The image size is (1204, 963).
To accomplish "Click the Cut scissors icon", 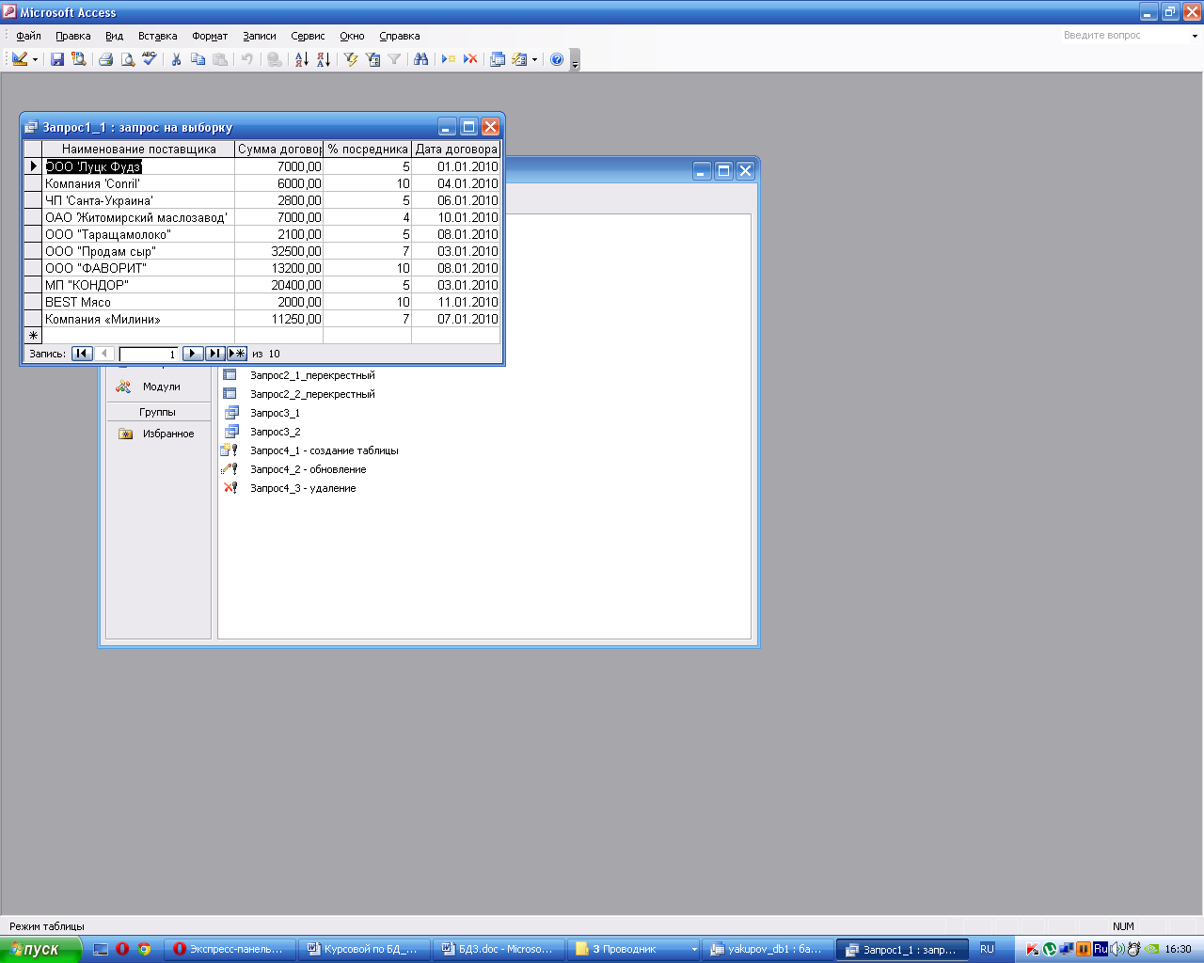I will 176,59.
